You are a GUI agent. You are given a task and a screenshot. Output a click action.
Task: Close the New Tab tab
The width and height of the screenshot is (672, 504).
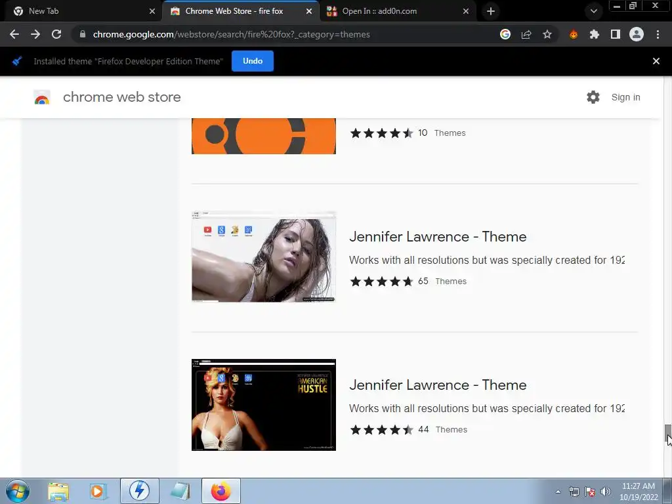(152, 11)
